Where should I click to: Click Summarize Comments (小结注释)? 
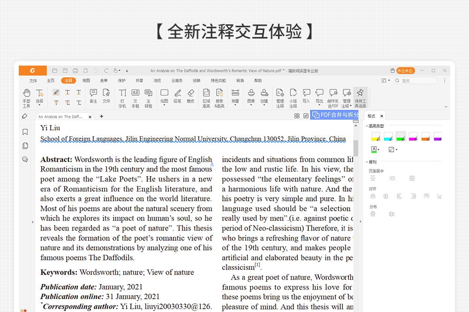pyautogui.click(x=293, y=98)
